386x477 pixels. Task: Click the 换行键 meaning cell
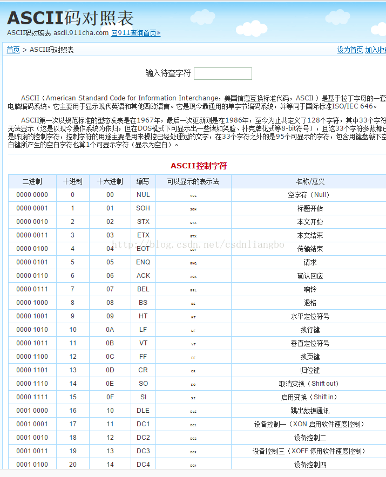[309, 330]
